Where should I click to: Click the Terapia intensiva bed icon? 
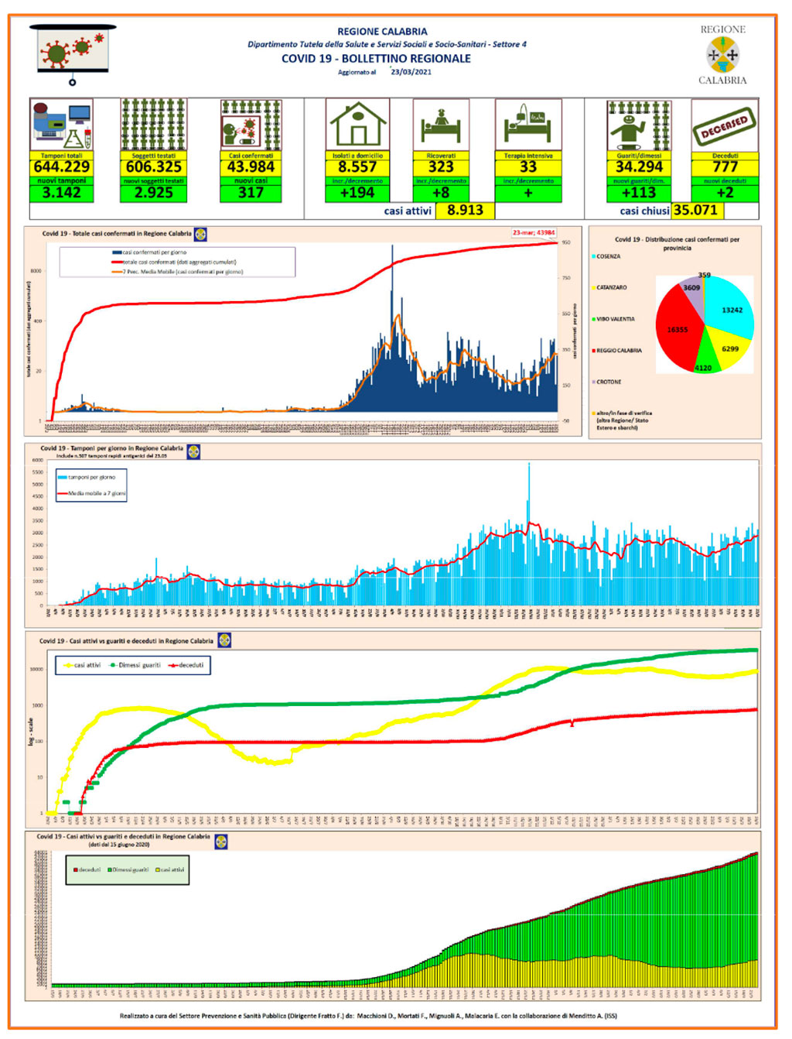click(528, 125)
